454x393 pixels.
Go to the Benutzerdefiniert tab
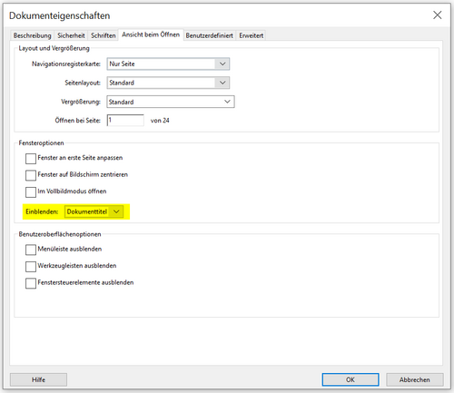point(210,35)
